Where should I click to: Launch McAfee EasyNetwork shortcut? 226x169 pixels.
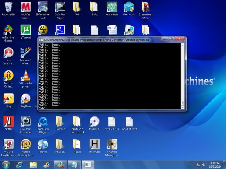(8, 148)
